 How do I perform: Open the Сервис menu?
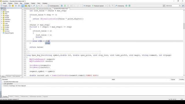tap(33, 3)
